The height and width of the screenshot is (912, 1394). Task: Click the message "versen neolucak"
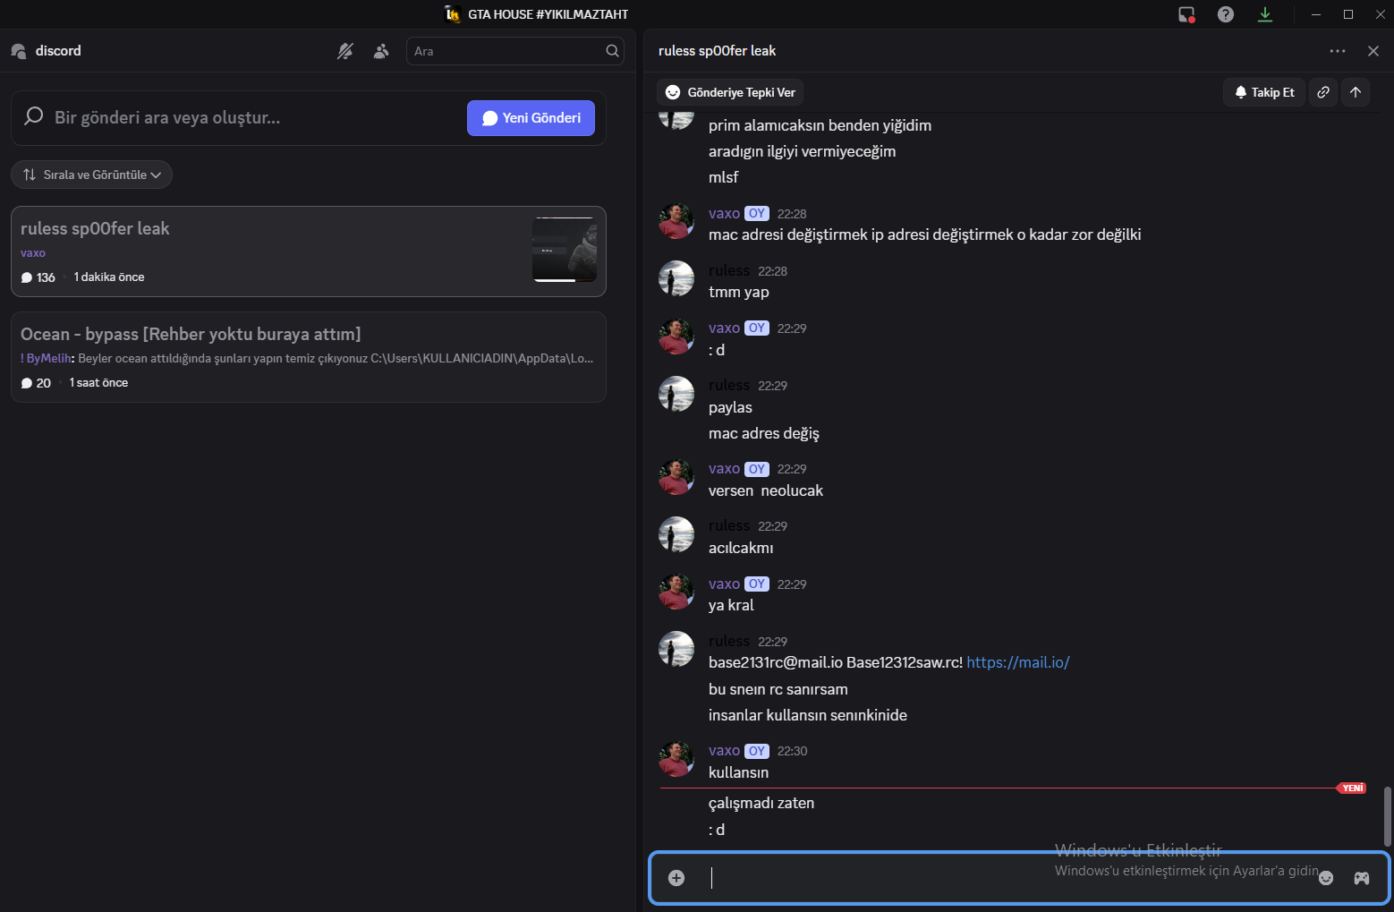pyautogui.click(x=766, y=490)
